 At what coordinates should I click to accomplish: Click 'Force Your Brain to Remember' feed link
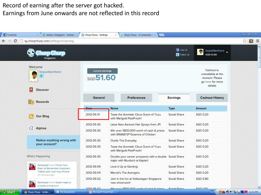[x=54, y=168]
